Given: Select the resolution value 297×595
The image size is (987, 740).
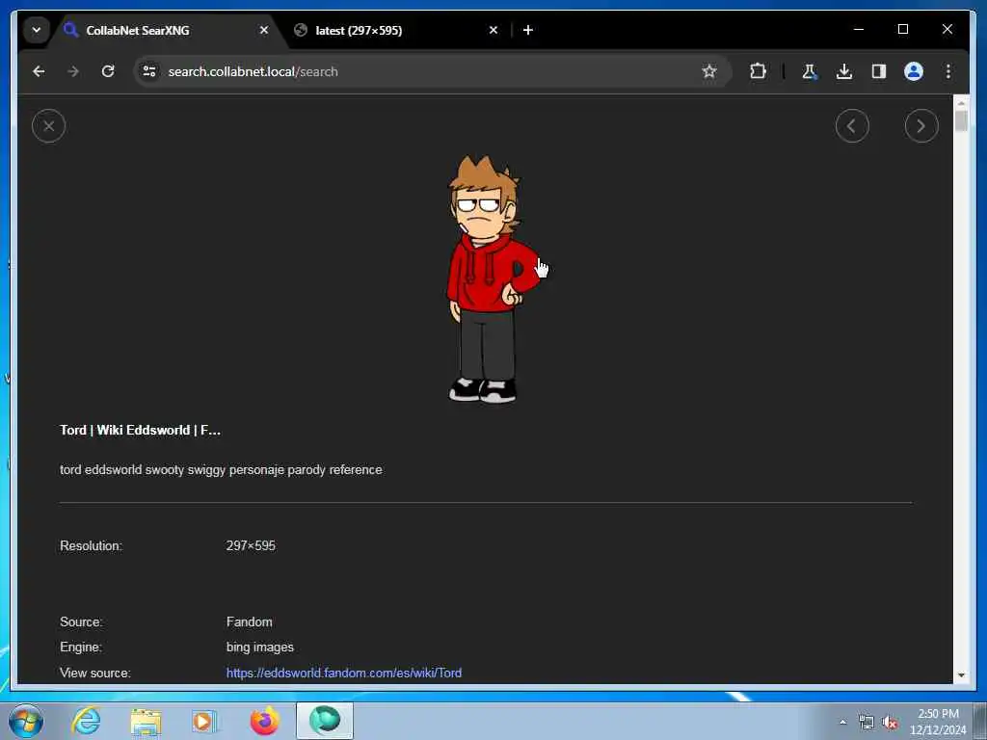Looking at the screenshot, I should coord(251,545).
